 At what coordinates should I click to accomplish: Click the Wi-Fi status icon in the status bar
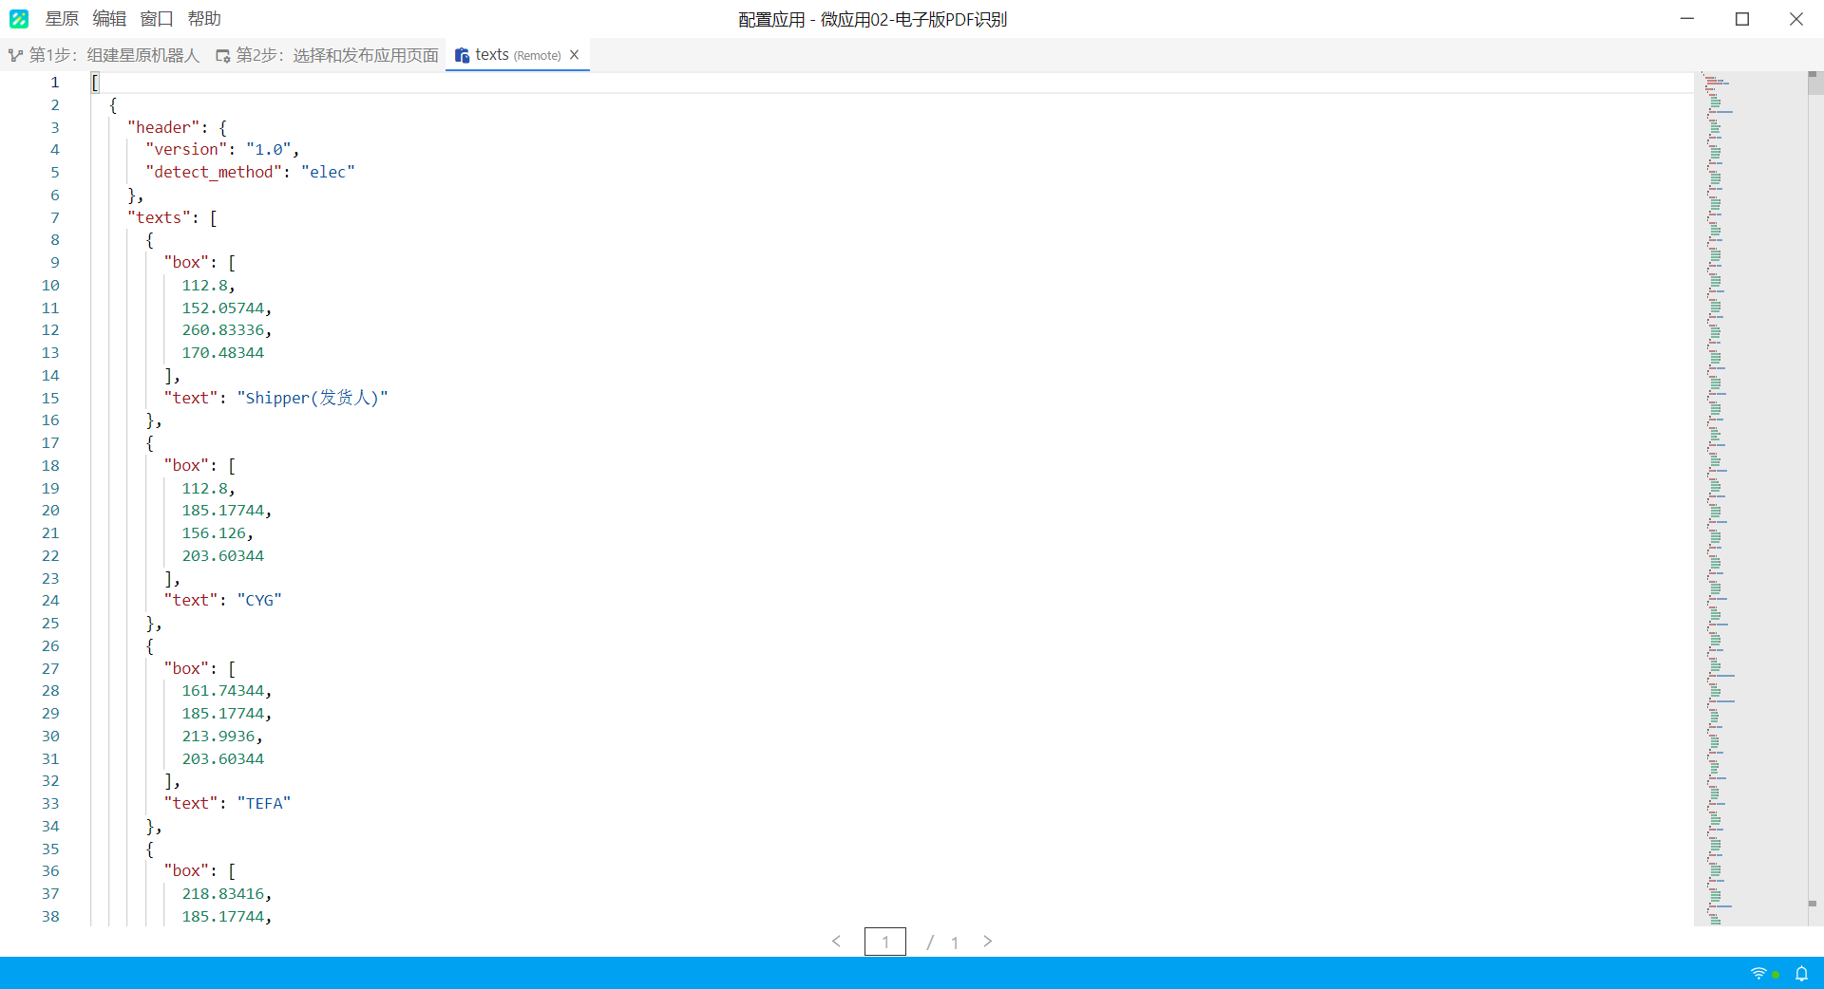coord(1758,974)
